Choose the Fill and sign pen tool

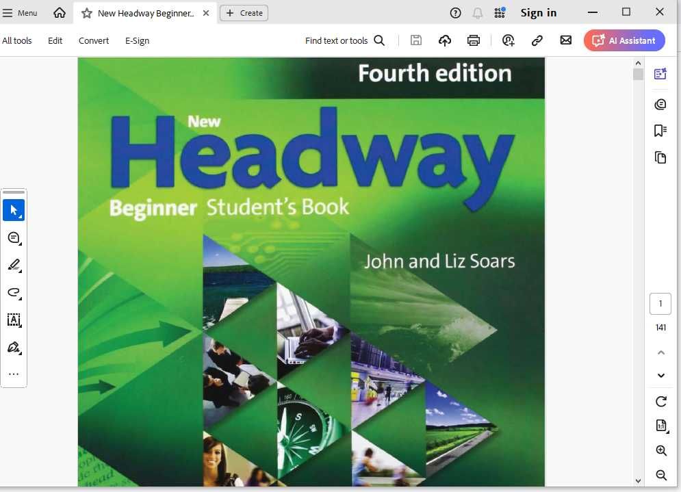pyautogui.click(x=14, y=348)
